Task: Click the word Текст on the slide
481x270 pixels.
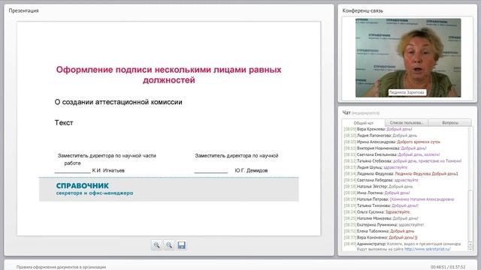Action: pyautogui.click(x=64, y=123)
